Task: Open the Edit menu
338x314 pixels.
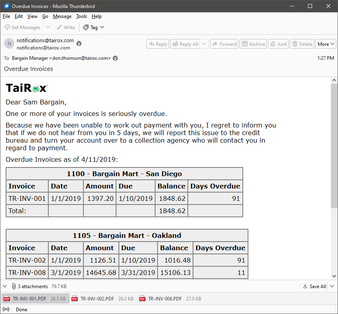Action: [19, 16]
